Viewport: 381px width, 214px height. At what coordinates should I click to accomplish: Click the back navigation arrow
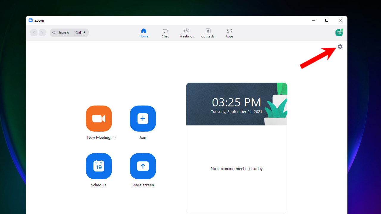pyautogui.click(x=34, y=33)
